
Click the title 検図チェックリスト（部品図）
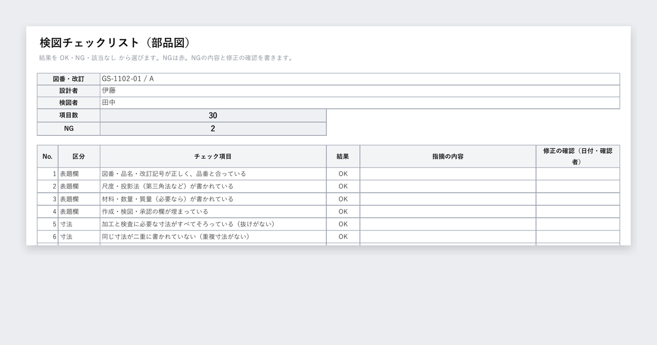(x=115, y=43)
